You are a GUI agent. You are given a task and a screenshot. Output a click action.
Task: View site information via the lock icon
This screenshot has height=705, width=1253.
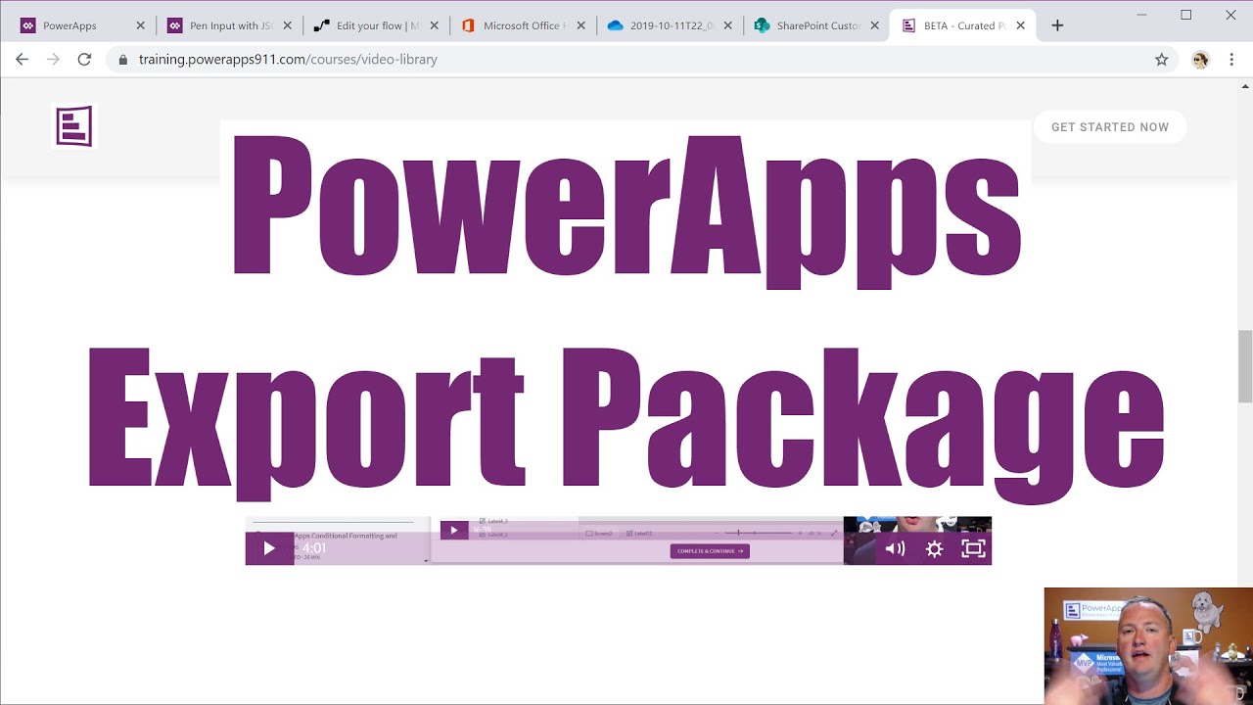123,60
